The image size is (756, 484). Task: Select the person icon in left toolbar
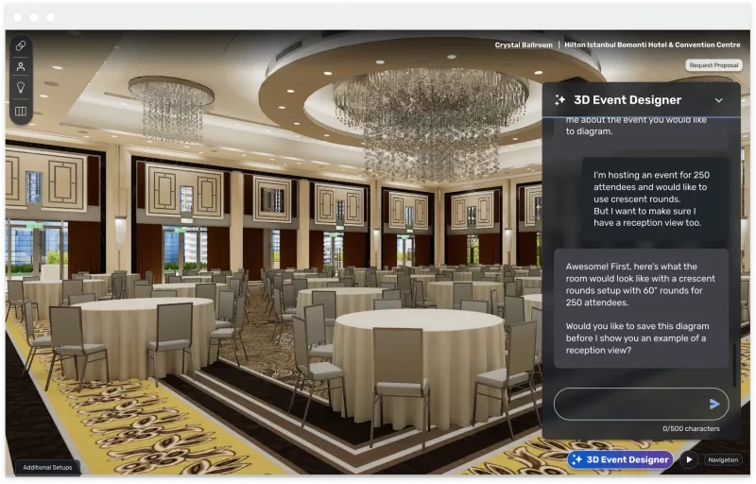(x=21, y=66)
